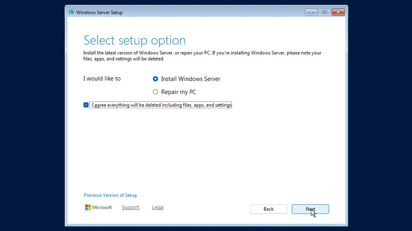Toggle the I agree everything will be deleted checkbox
Viewport: 412px width, 231px height.
coord(86,105)
